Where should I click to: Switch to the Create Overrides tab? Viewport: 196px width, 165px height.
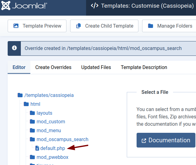pos(53,67)
